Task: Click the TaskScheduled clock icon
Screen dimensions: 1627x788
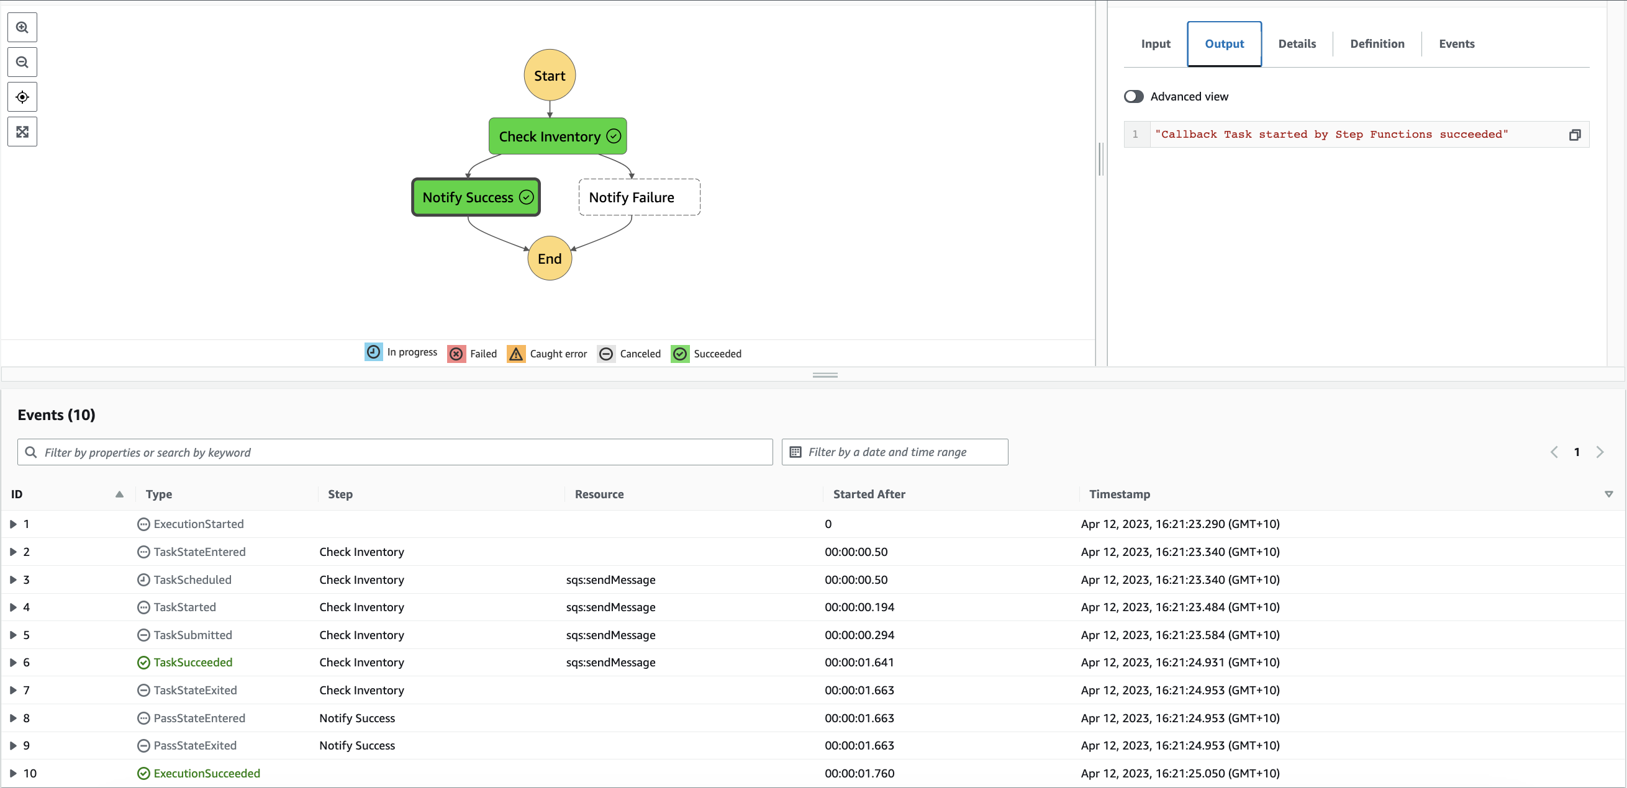Action: [x=143, y=580]
